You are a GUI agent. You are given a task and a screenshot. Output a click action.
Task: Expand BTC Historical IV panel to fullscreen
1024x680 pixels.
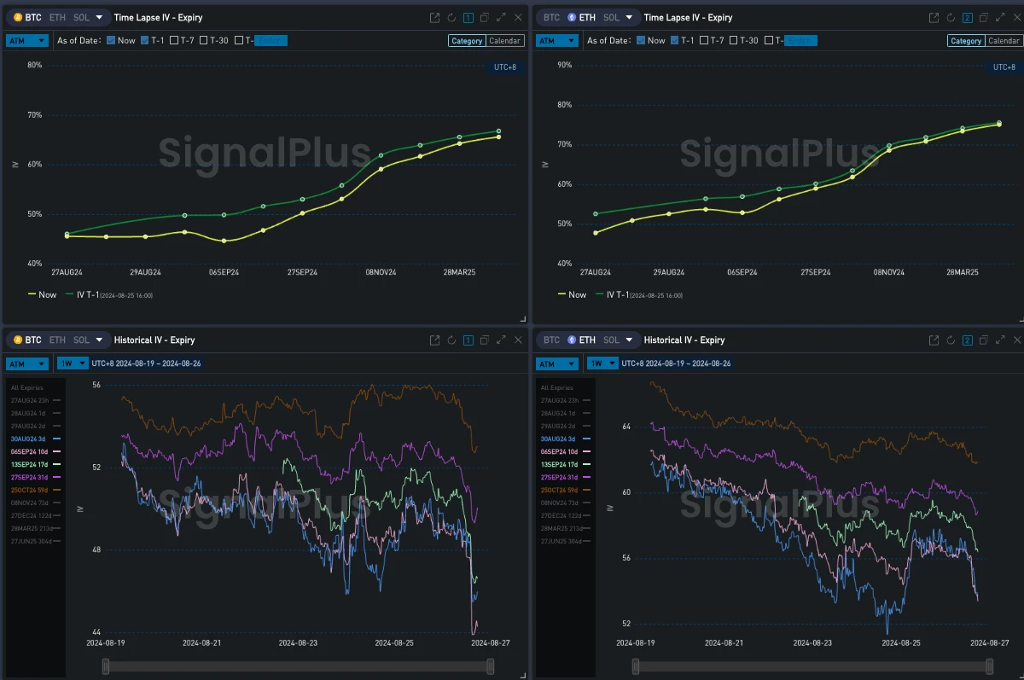pos(500,340)
